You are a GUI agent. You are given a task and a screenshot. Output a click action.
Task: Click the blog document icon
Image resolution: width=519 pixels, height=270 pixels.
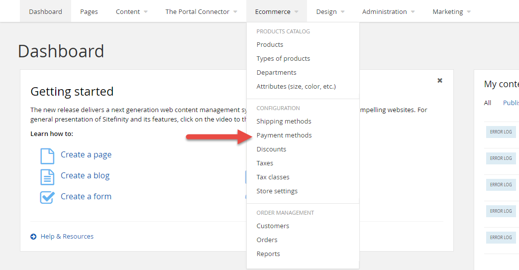click(47, 177)
